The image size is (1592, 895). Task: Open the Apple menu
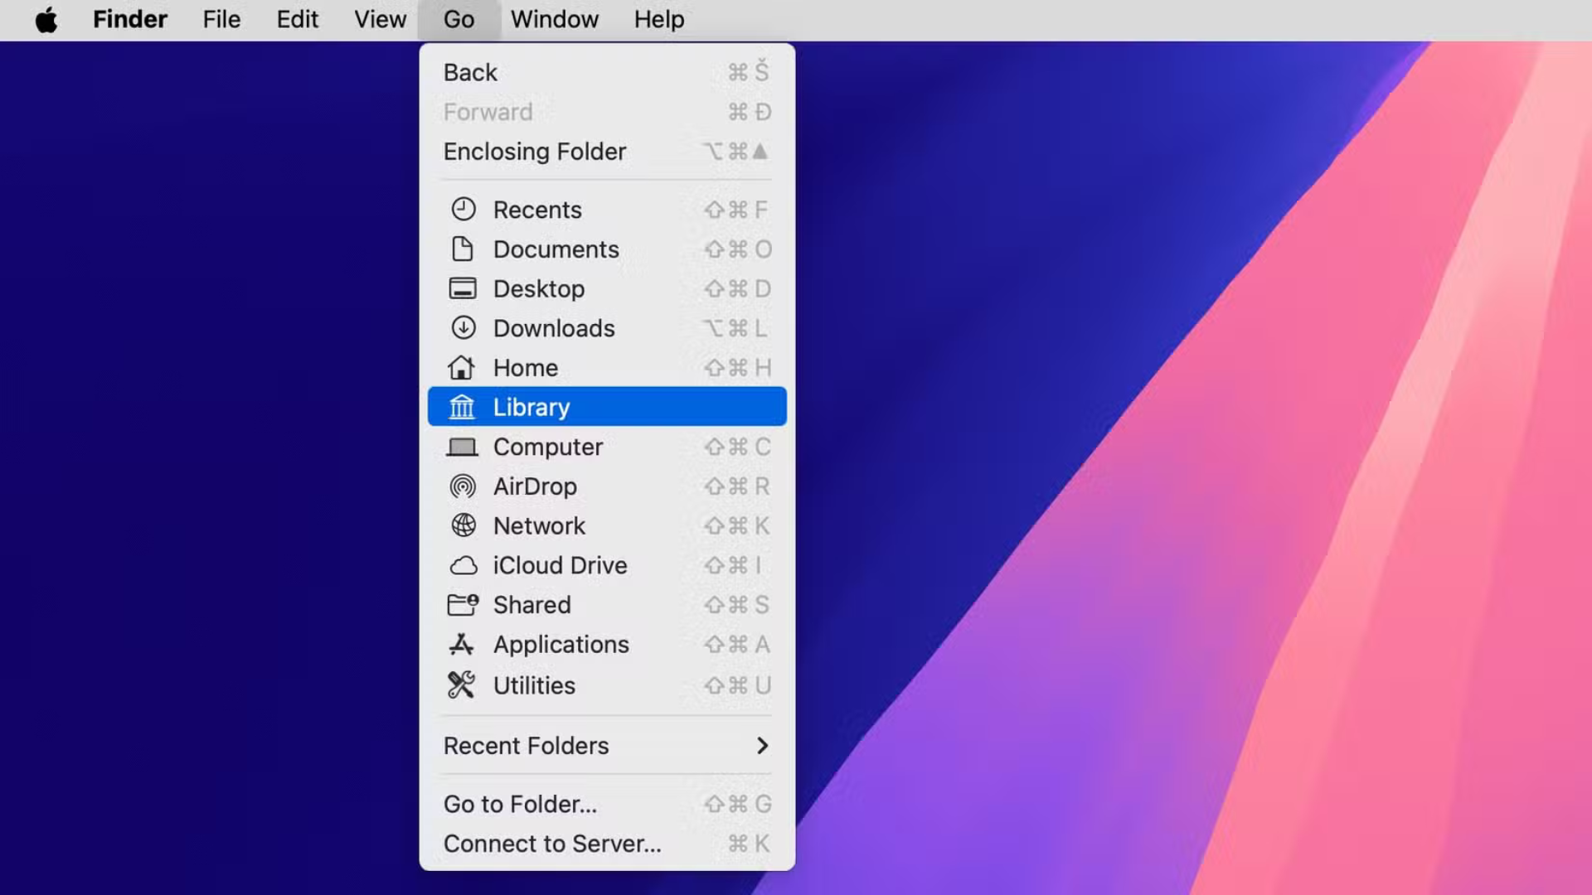[x=46, y=19]
